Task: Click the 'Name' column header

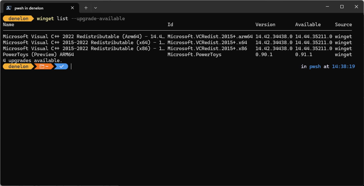Action: pos(9,25)
